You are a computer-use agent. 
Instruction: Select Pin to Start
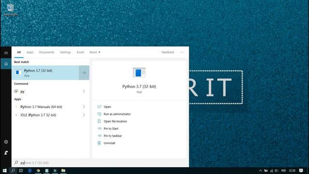(x=111, y=129)
